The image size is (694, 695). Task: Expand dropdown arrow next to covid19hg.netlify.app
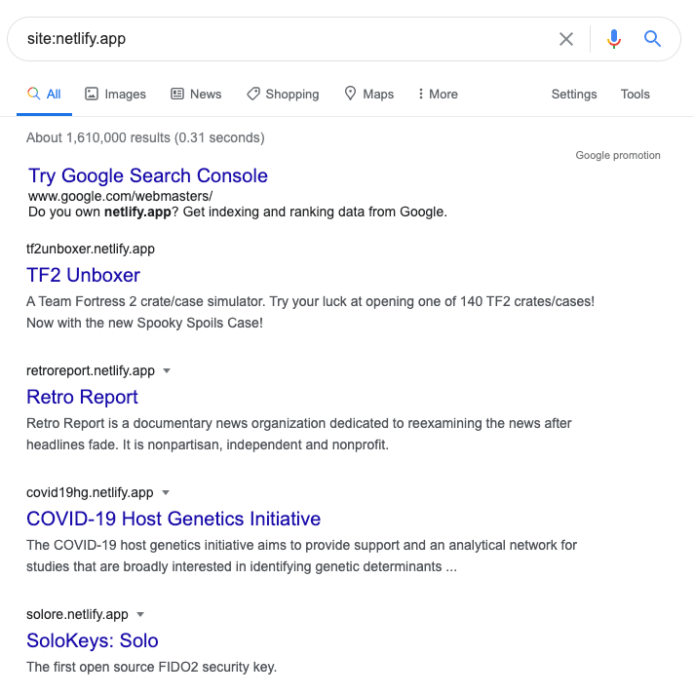[166, 492]
